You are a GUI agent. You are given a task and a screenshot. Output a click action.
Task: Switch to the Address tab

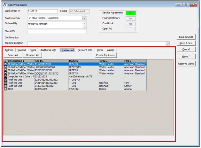coord(9,50)
